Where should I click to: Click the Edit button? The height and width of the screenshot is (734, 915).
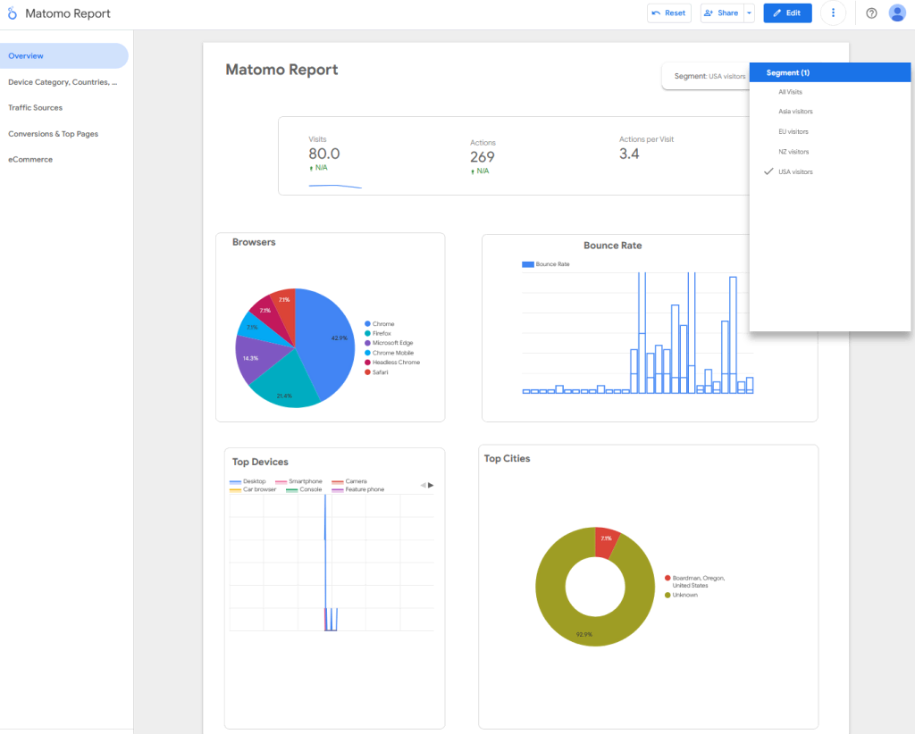pyautogui.click(x=787, y=13)
